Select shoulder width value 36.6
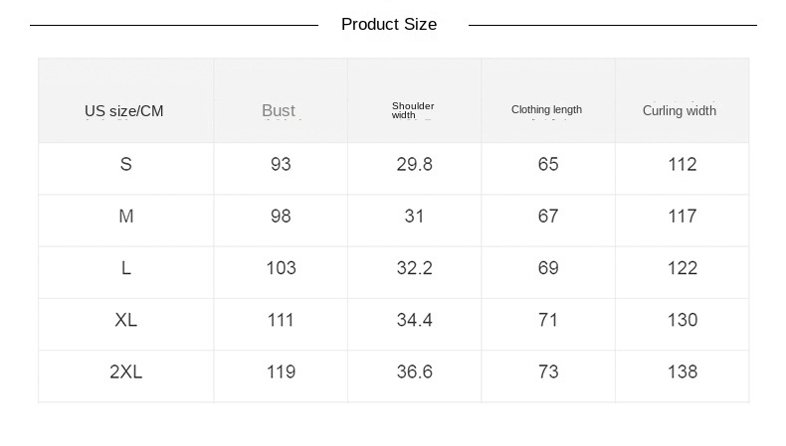786x446 pixels. point(415,372)
